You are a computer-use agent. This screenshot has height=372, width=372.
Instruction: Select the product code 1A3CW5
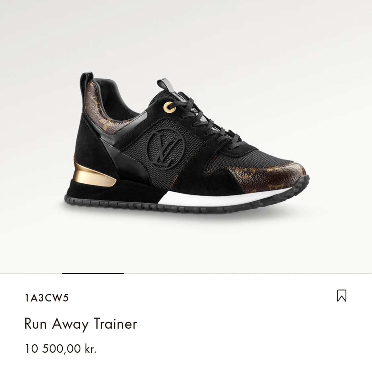pyautogui.click(x=47, y=298)
